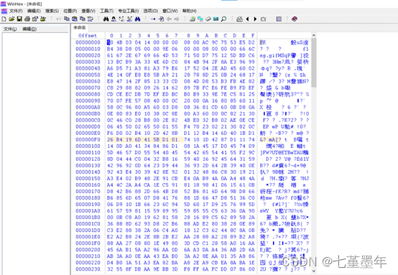Click the yellow open-directory icon
Viewport: 398px width, 275px height.
point(43,19)
